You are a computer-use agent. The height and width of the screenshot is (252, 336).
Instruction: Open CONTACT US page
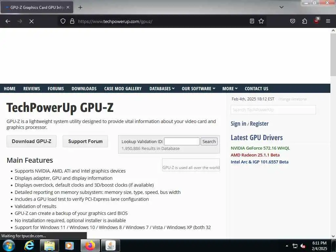257,89
